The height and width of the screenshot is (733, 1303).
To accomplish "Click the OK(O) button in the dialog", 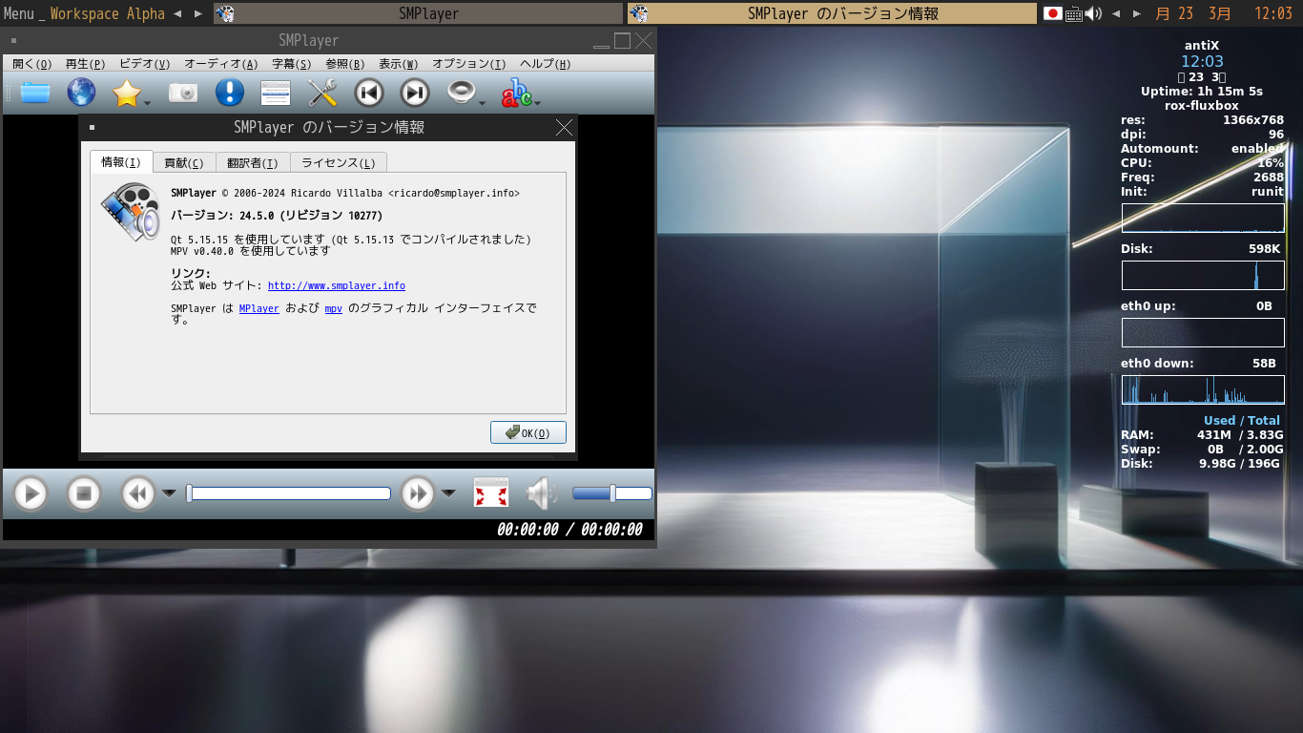I will pyautogui.click(x=528, y=432).
